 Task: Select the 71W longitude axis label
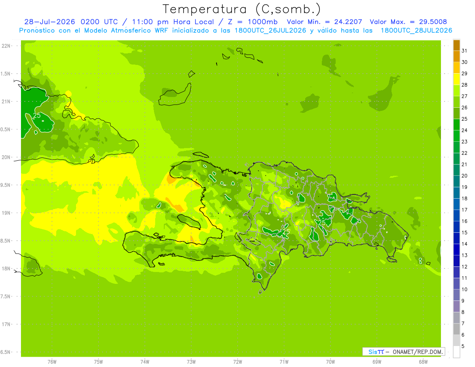coord(284,361)
